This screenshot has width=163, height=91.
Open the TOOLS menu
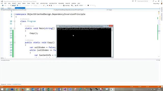(x=33, y=3)
